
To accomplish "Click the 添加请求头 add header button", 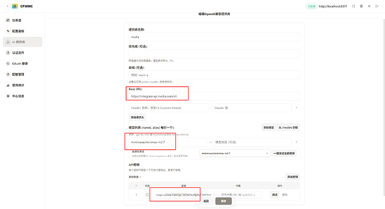I will (x=137, y=117).
